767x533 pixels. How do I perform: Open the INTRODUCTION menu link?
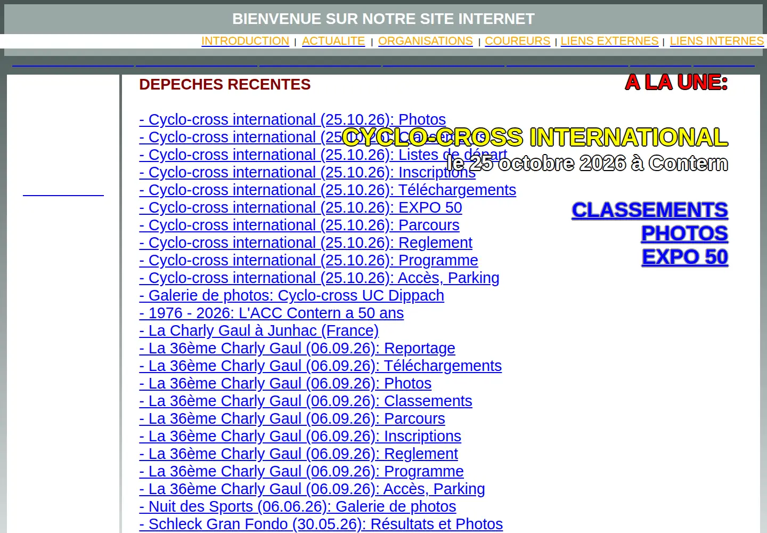coord(245,41)
